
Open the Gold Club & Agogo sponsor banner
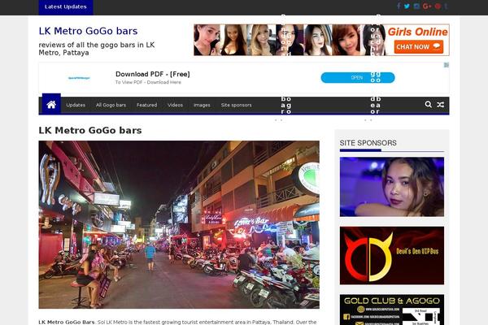click(392, 310)
